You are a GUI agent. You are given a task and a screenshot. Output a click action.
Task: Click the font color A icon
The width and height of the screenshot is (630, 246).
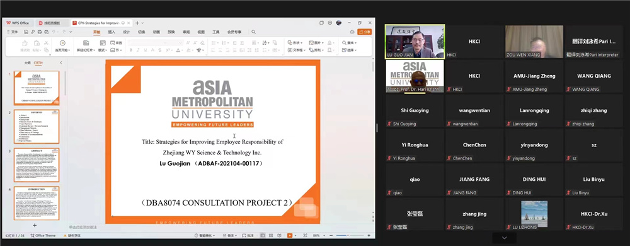[178, 50]
